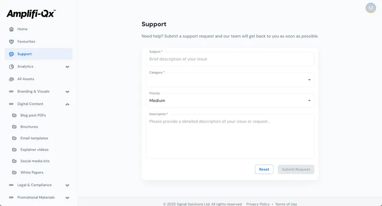The height and width of the screenshot is (206, 382).
Task: Follow the Privacy Policy link
Action: click(x=258, y=204)
